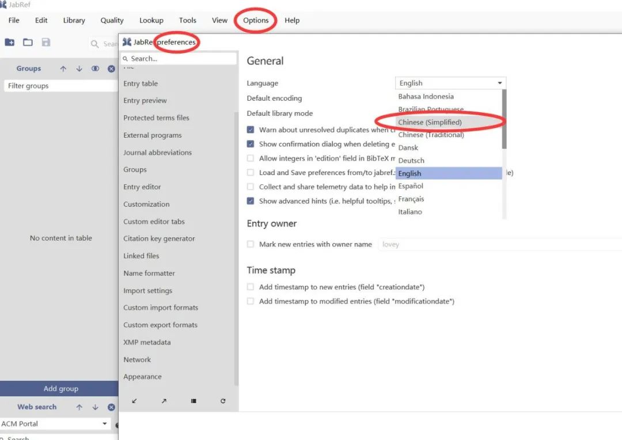Close the Web search panel X icon

112,407
